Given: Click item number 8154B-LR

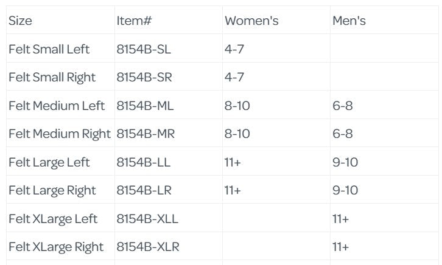Looking at the screenshot, I should point(144,190).
